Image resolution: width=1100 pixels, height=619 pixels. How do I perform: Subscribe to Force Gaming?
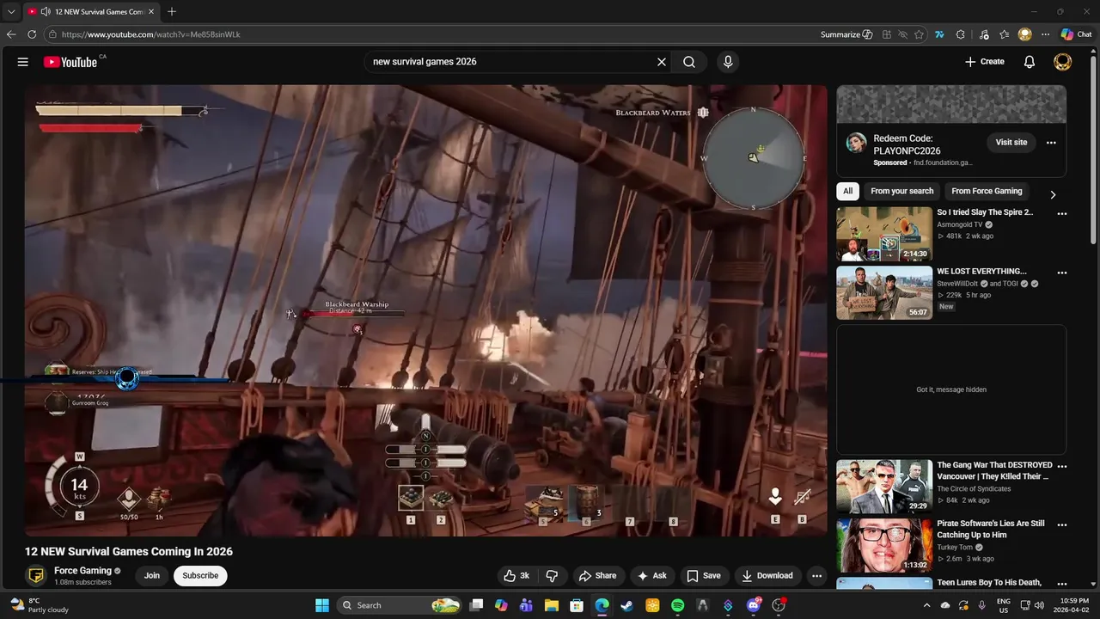point(200,576)
